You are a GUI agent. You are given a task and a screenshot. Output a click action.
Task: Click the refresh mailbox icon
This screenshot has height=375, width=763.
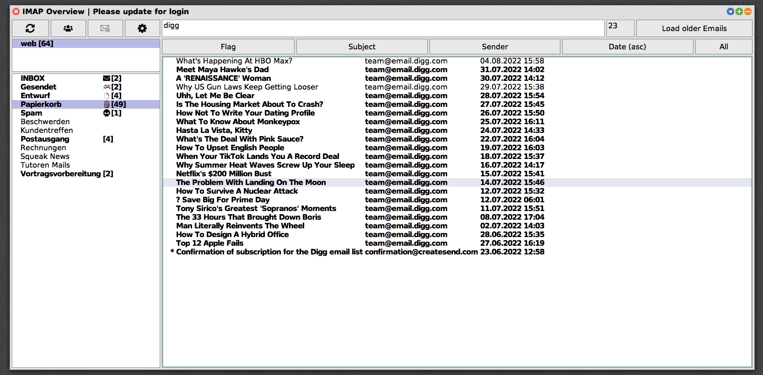click(30, 28)
